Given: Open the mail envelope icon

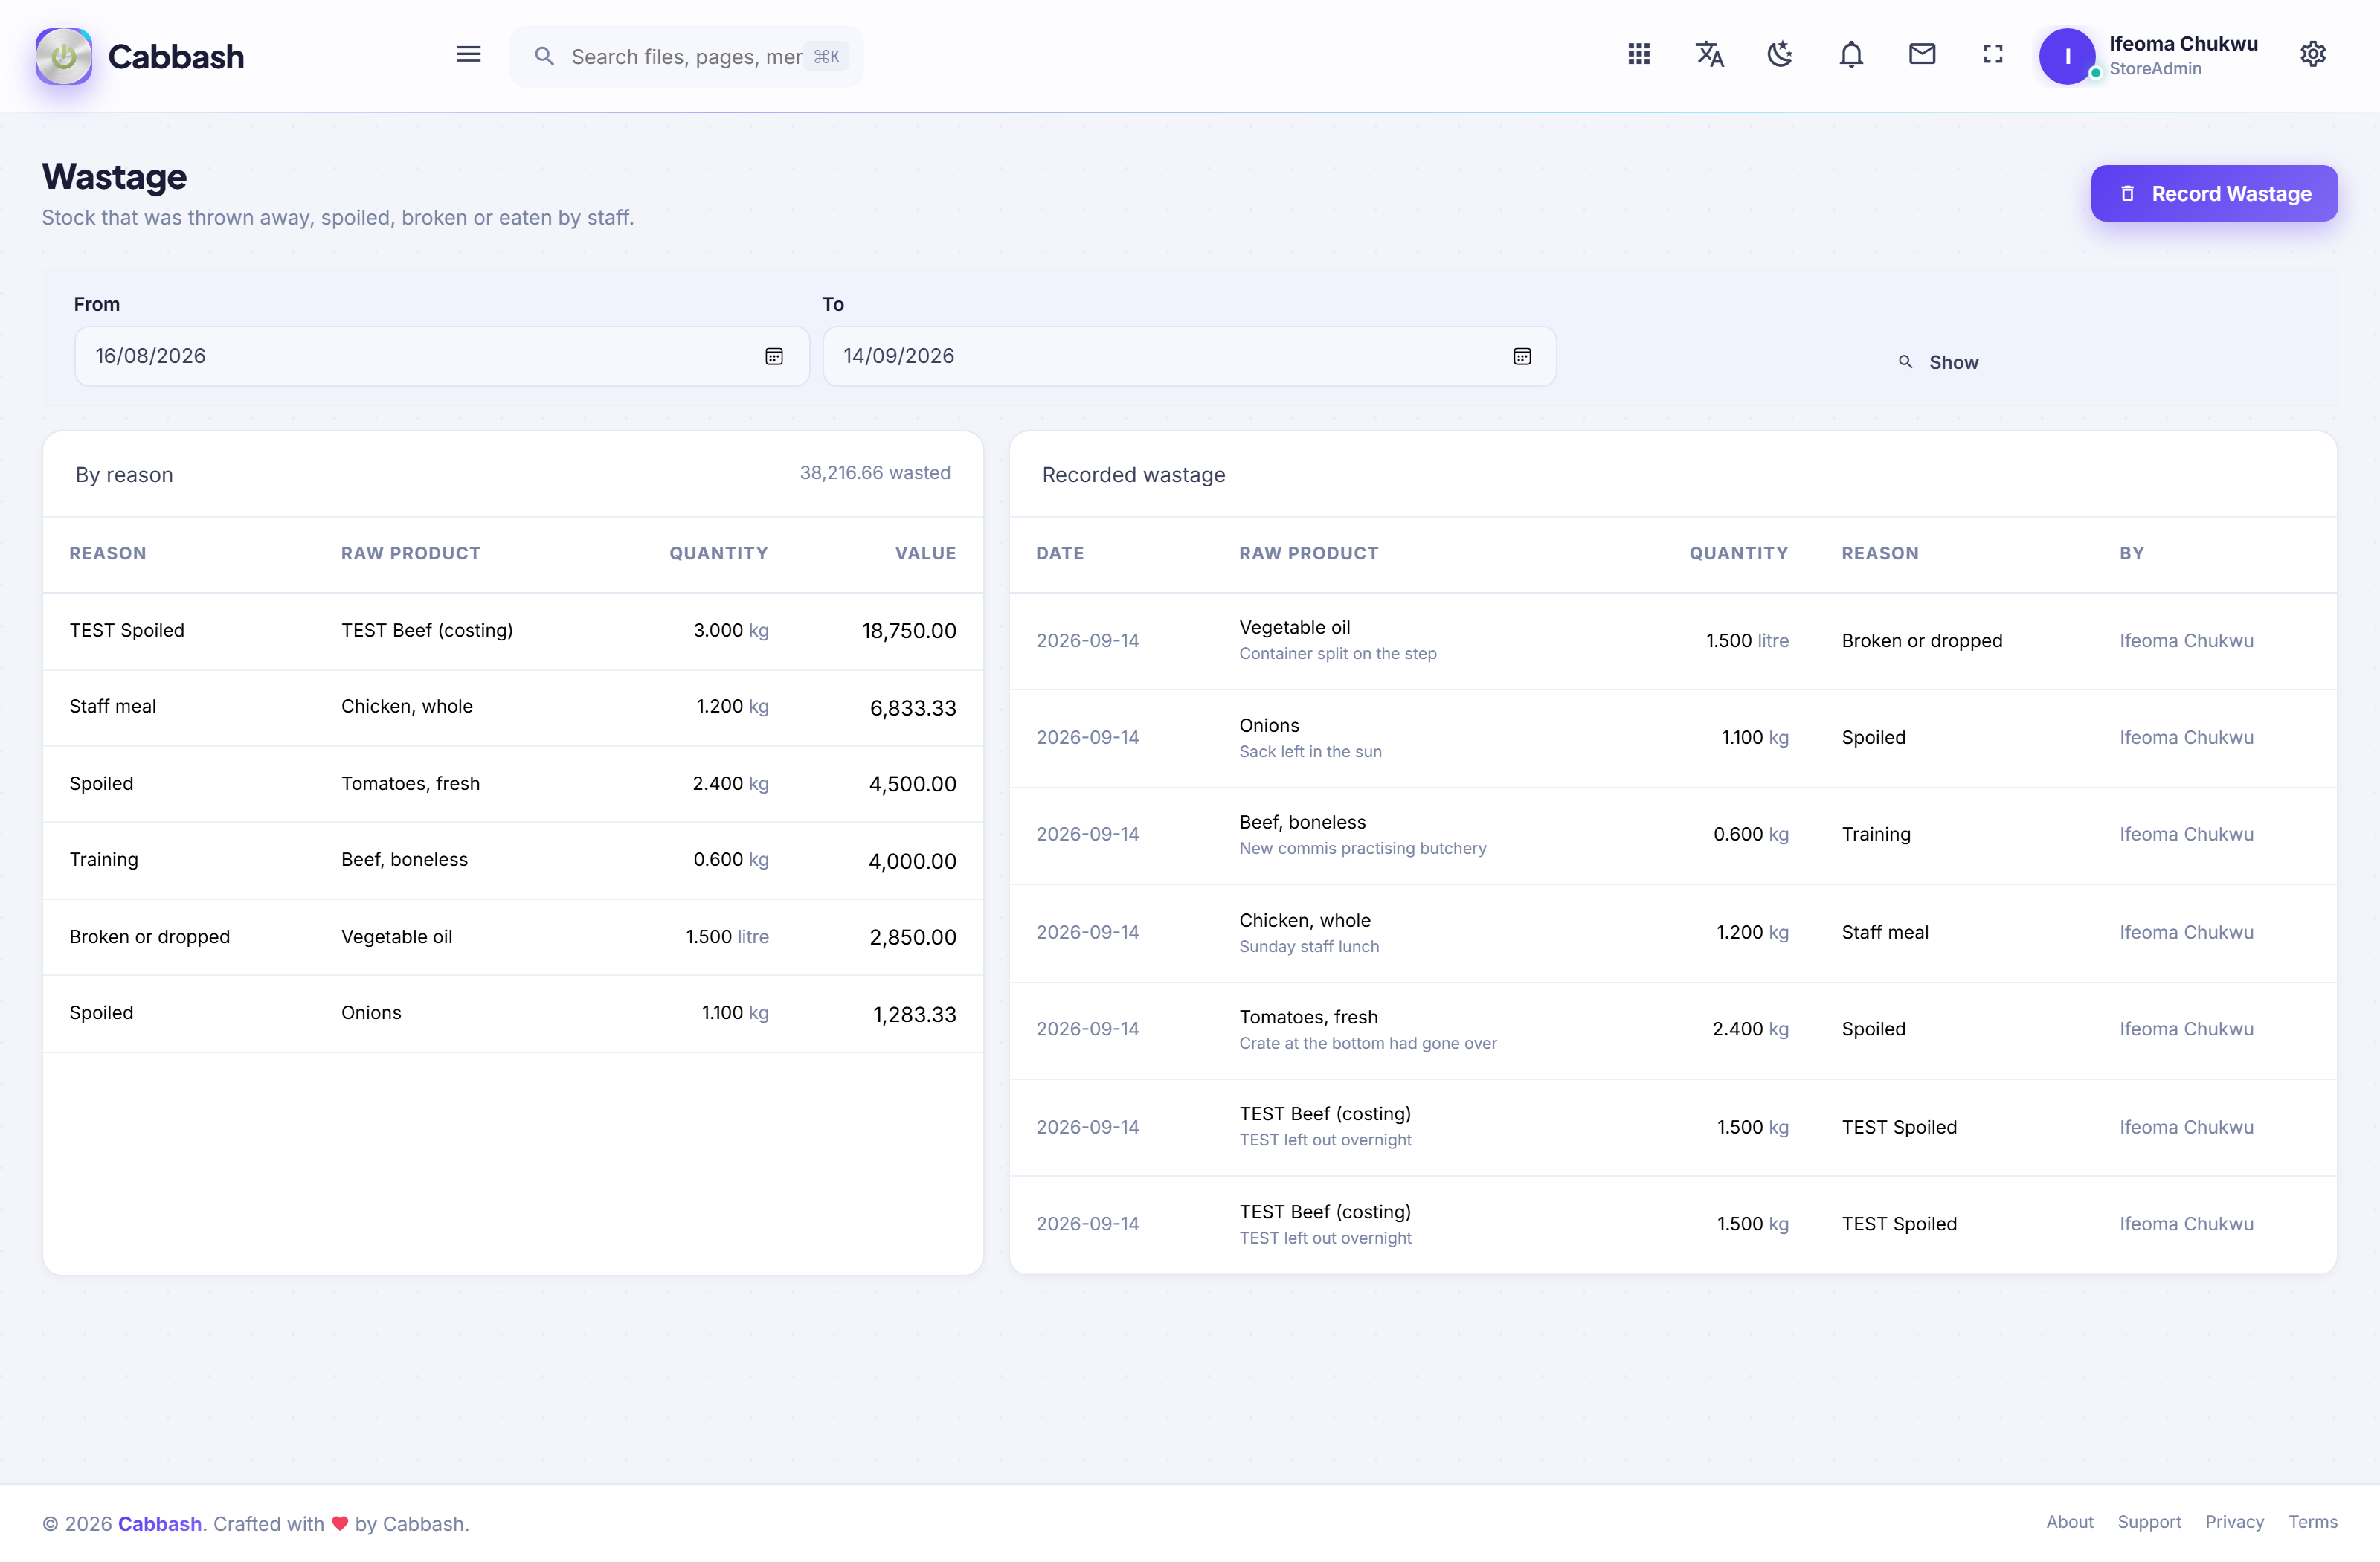Looking at the screenshot, I should tap(1922, 55).
